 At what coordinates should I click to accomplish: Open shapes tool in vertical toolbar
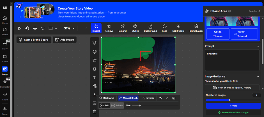point(95,86)
